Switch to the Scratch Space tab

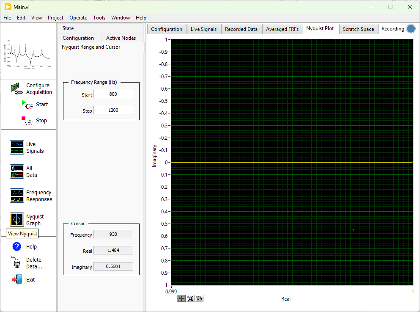[x=358, y=29]
